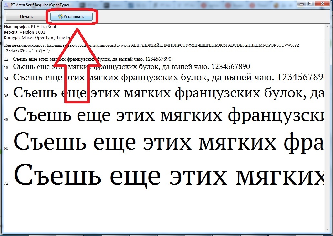Click the 18-point sample sentence
Screen dimensions: 333x236
[x=131, y=67]
